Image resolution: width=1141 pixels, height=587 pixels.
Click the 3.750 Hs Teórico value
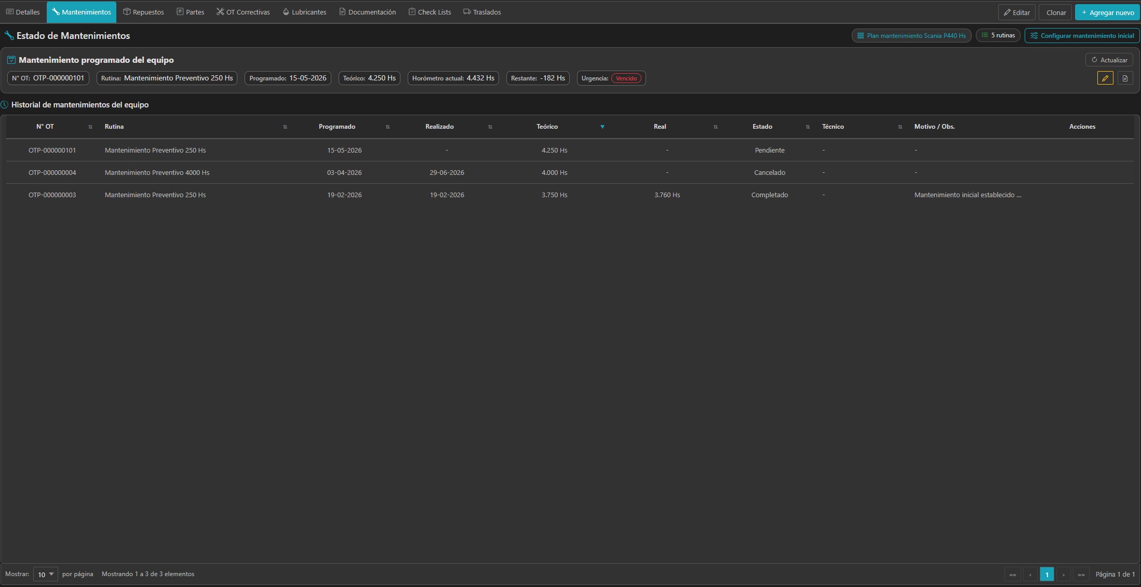pyautogui.click(x=555, y=195)
